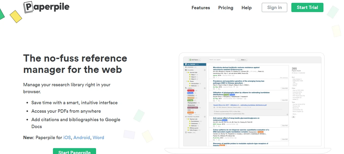
Task: Click View PDF for Anti-cancer effect paper
Action: point(285,126)
